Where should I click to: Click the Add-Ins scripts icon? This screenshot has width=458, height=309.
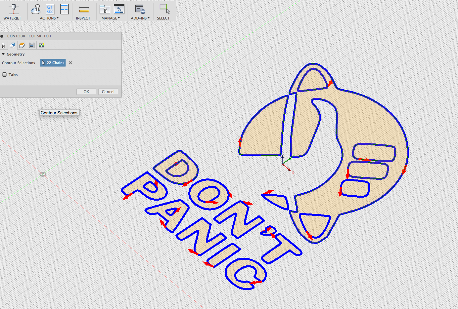pyautogui.click(x=140, y=9)
